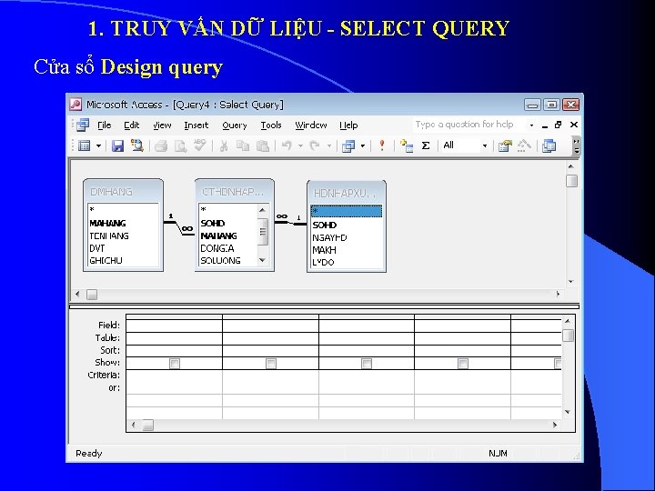Click right arrow of table pane horizontal scrollbar
This screenshot has width=655, height=491.
pos(558,294)
